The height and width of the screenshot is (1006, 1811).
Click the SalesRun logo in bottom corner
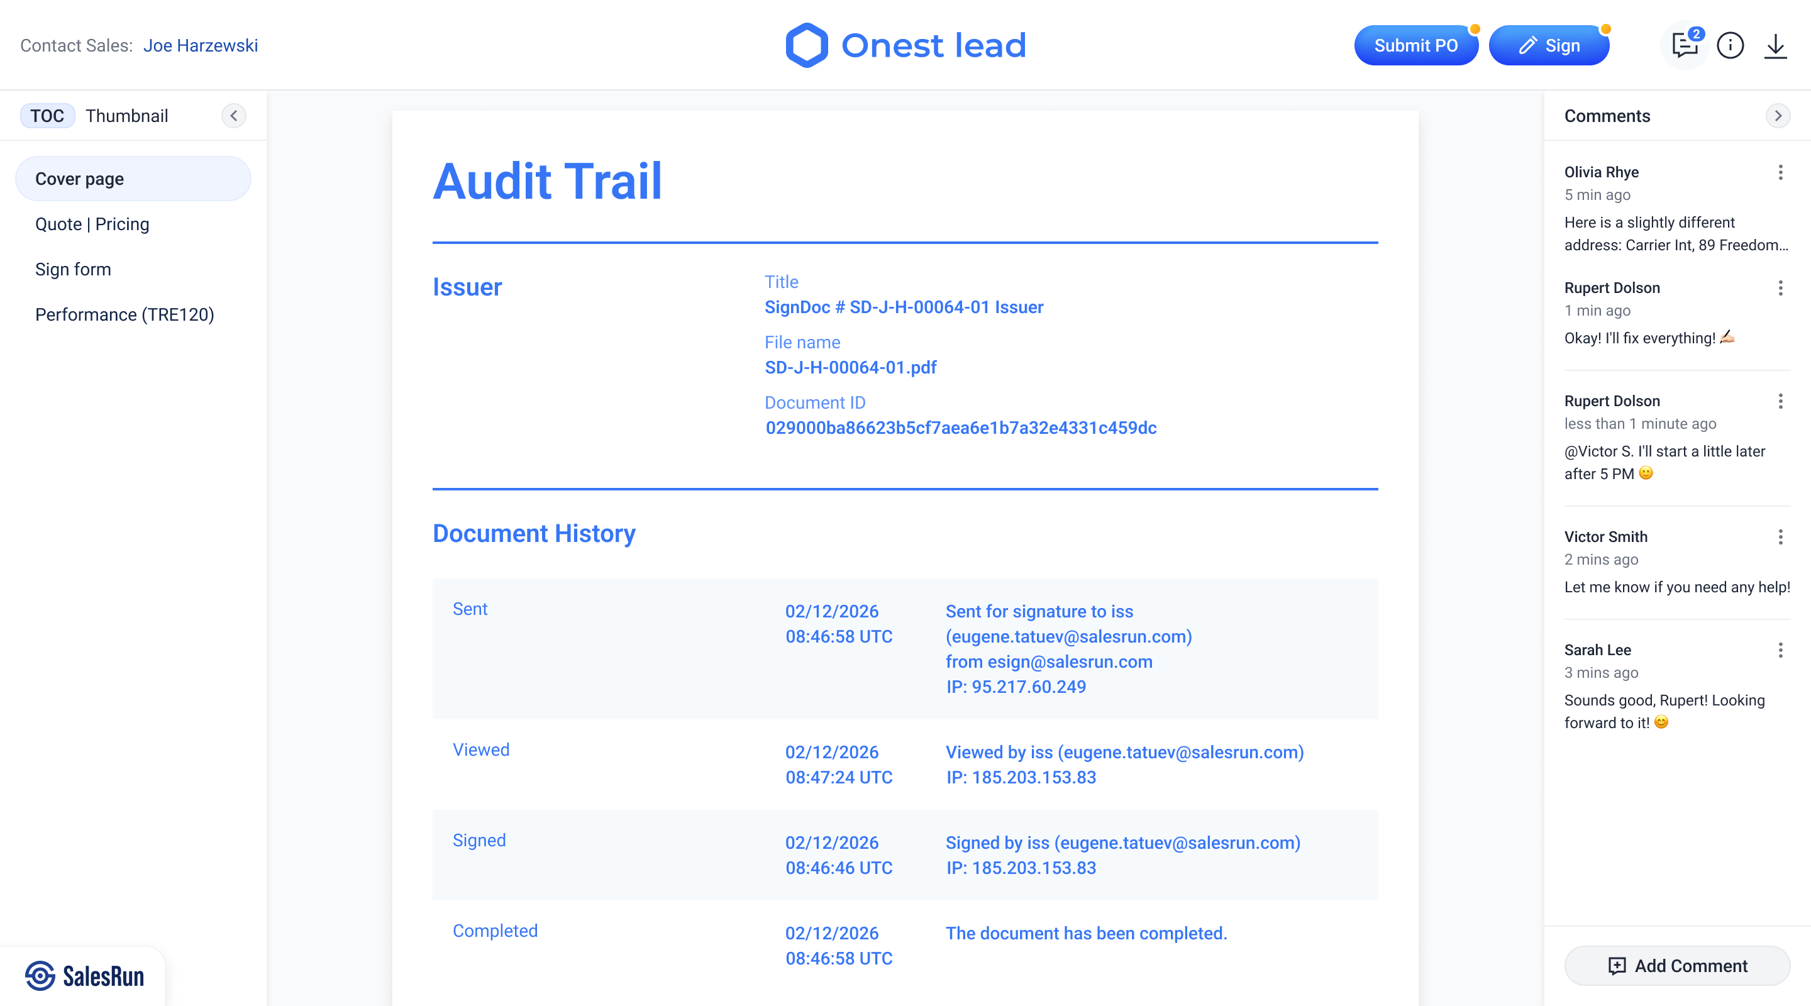pyautogui.click(x=86, y=975)
